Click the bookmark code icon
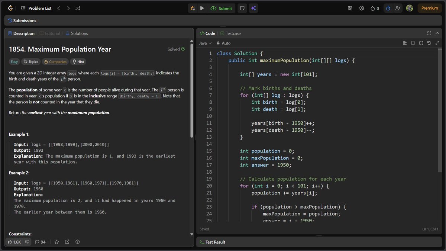This screenshot has height=251, width=446. [413, 43]
